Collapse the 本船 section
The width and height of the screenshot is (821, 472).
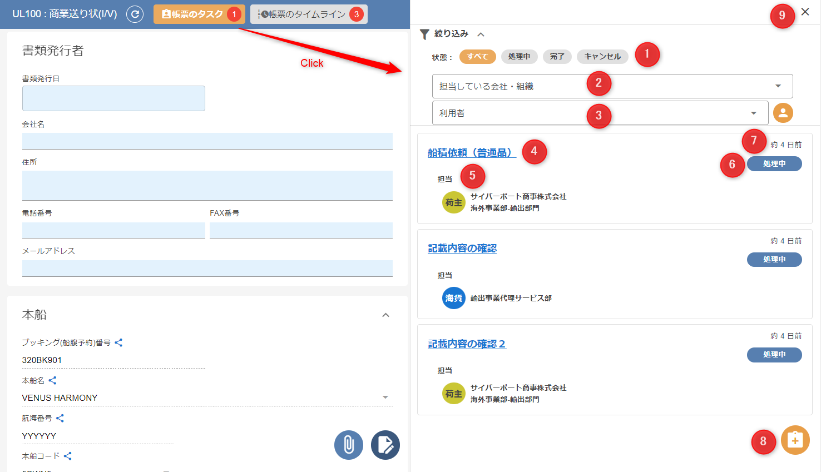pyautogui.click(x=385, y=315)
